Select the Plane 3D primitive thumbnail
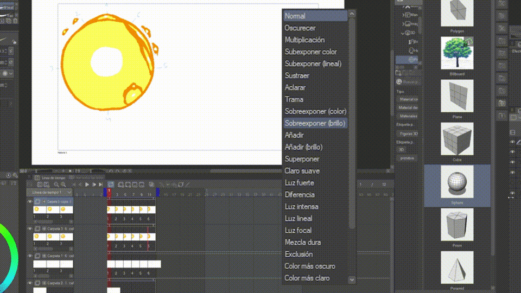 pyautogui.click(x=457, y=96)
